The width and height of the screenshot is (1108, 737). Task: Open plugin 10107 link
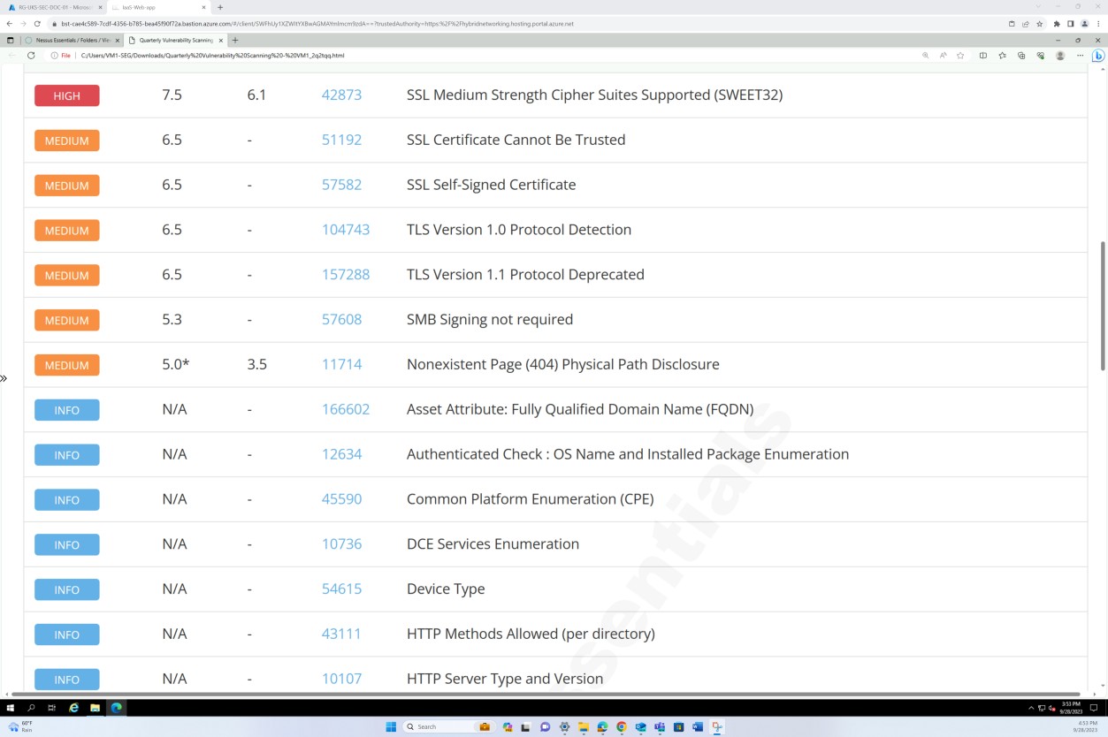point(341,679)
